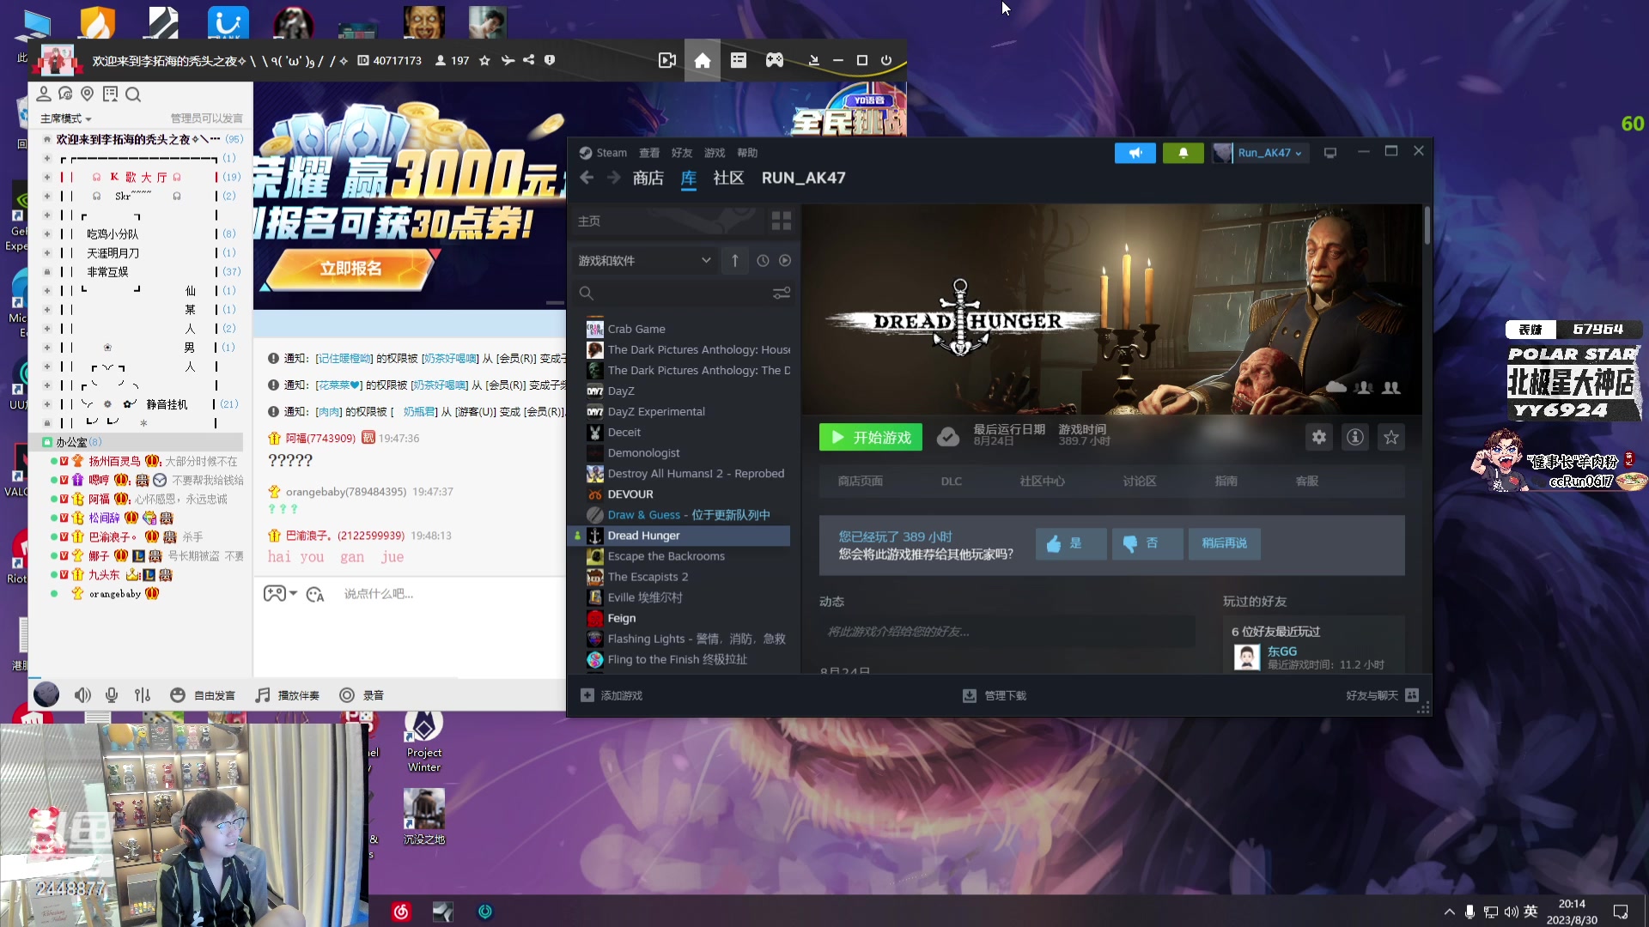This screenshot has width=1649, height=927.
Task: Open 好友与聊天 in Steam
Action: pos(1382,695)
